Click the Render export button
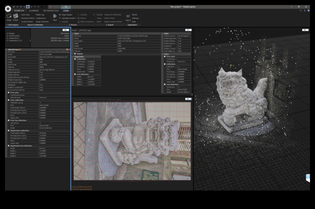315x209 pixels. point(99,15)
